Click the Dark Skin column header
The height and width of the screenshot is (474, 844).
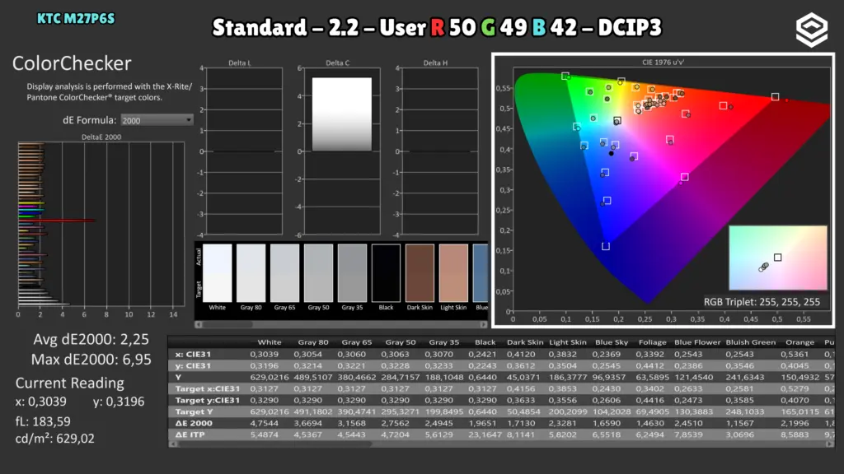point(525,342)
